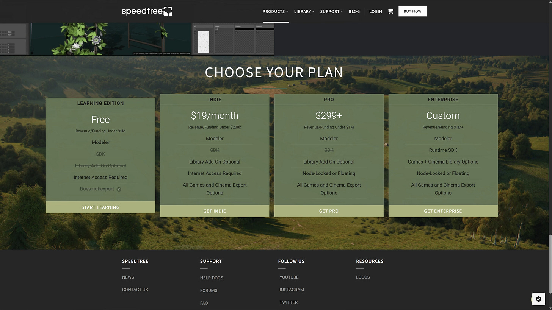
Task: Visit the YouTube footer link
Action: pos(289,277)
